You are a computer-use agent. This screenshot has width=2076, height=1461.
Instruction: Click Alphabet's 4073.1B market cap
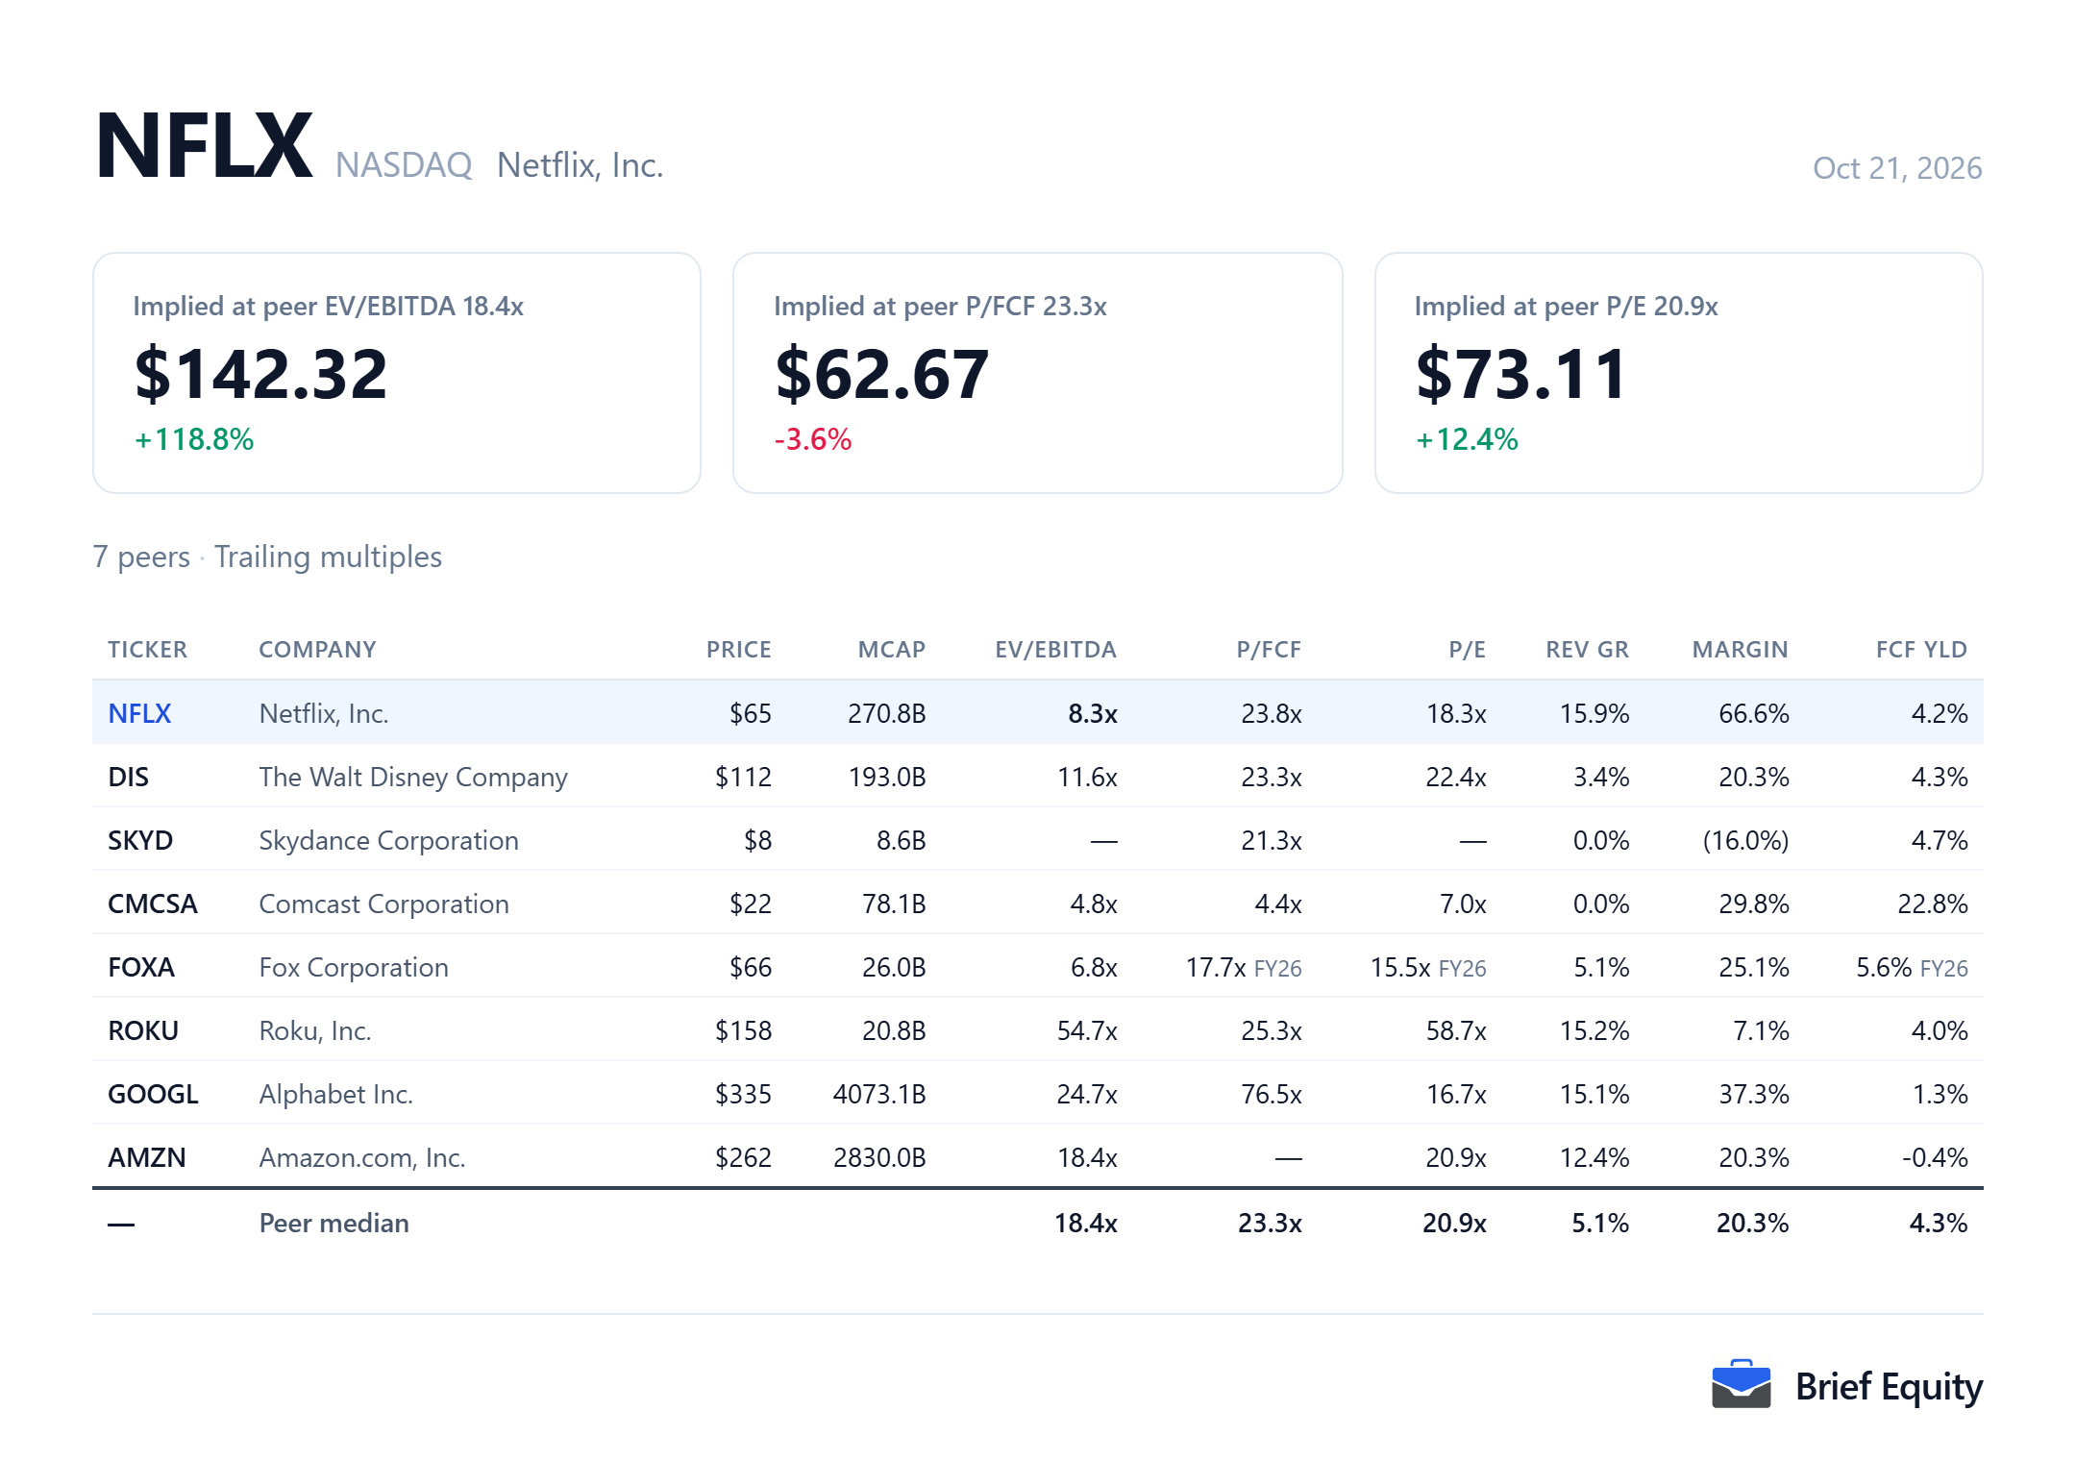[x=879, y=1094]
